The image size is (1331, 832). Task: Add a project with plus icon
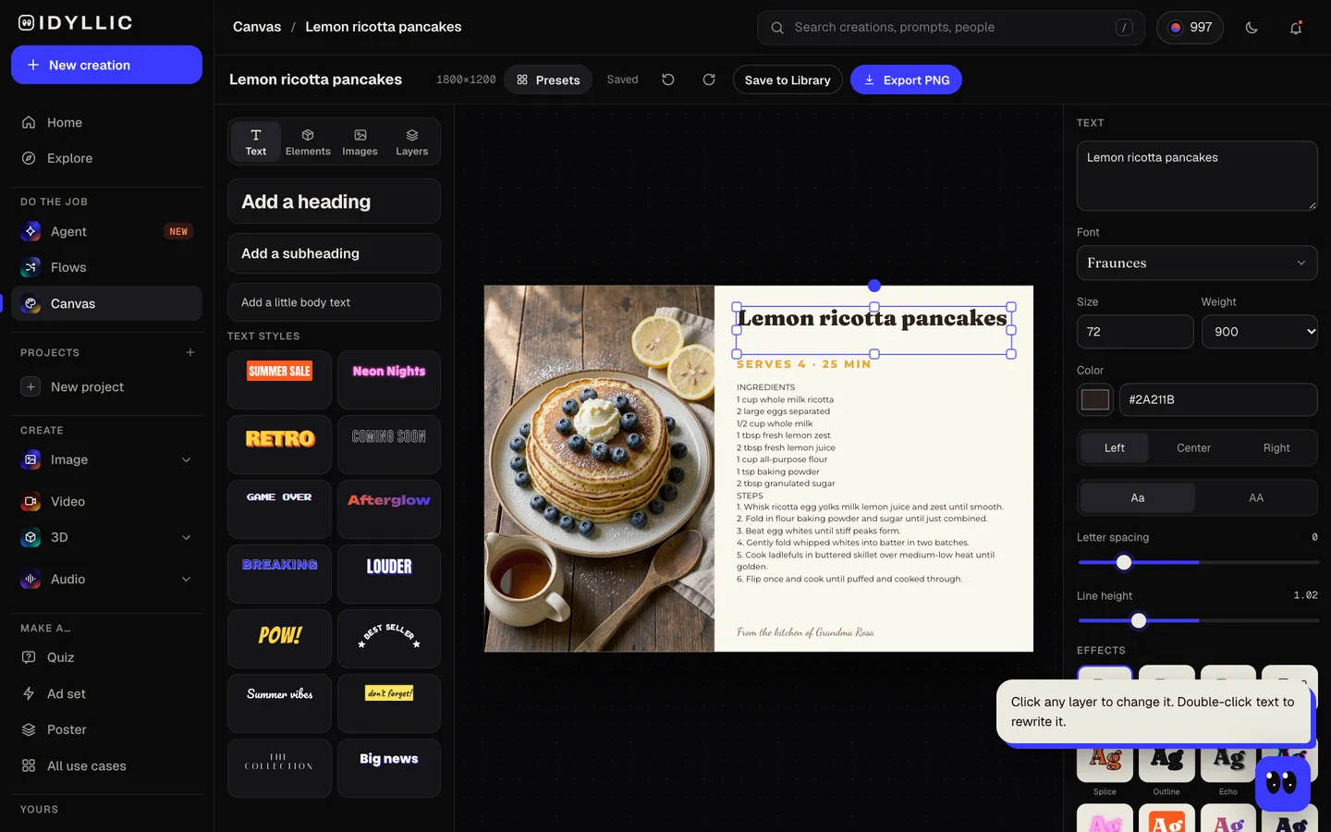pyautogui.click(x=190, y=352)
